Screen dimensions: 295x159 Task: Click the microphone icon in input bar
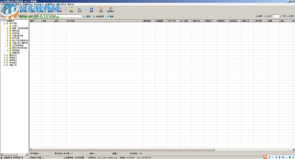[x=280, y=157]
